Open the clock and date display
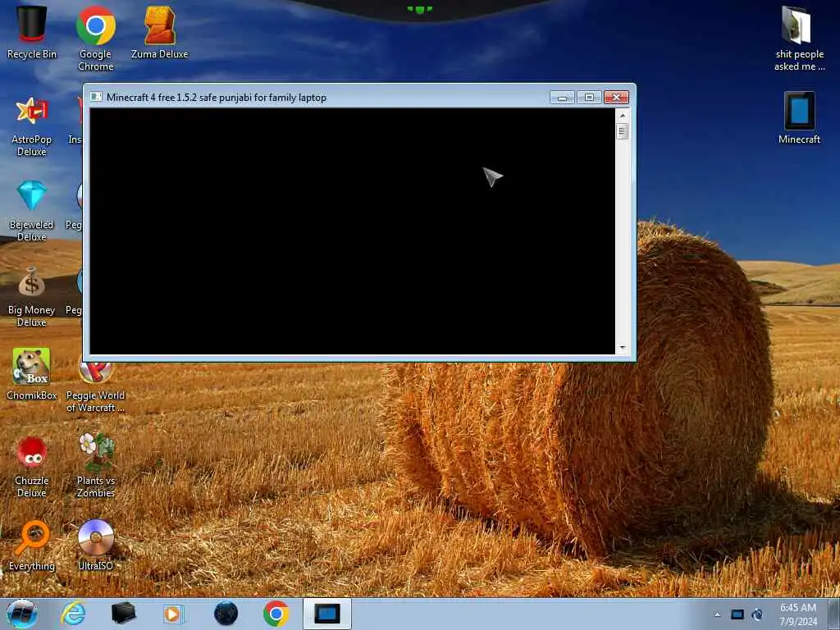840x630 pixels. [x=798, y=614]
